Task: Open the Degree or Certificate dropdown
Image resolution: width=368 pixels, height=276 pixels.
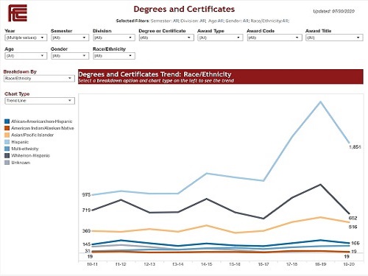Action: point(166,38)
